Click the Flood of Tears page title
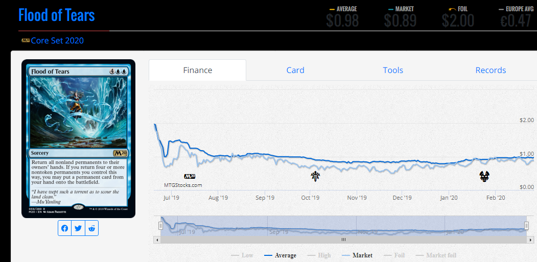Screen dimensions: 537x262 (x=57, y=15)
